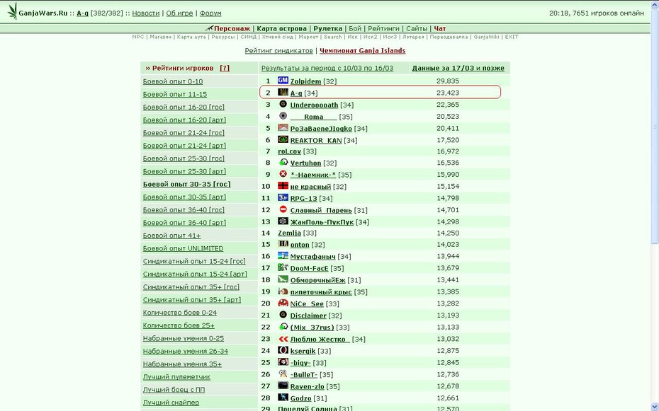Click the GM syndicate icon beside Zolpidem
Viewport: 659px width, 411px height.
pos(283,80)
